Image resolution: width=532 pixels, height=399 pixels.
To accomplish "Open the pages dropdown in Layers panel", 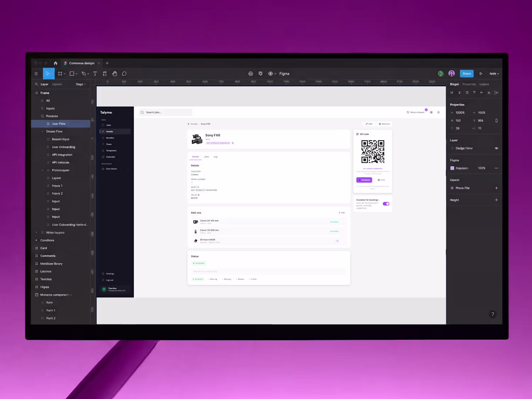I will (81, 84).
